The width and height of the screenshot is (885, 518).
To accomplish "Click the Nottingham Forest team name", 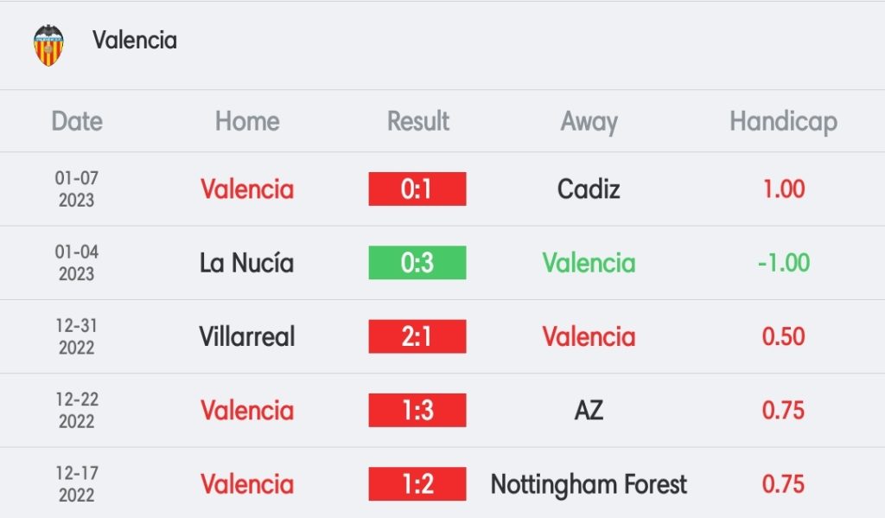I will click(x=589, y=484).
